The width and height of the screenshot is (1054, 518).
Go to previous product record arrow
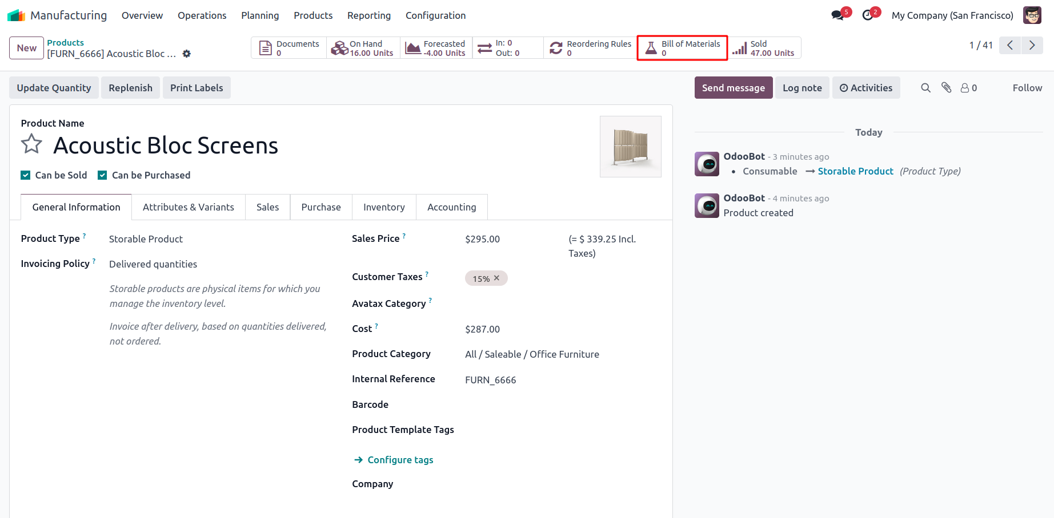(1010, 45)
